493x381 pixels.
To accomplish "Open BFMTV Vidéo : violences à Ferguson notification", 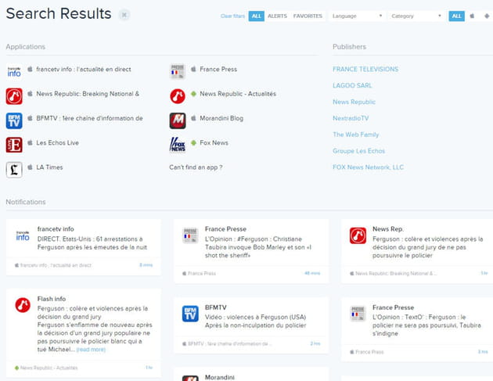I will point(255,321).
